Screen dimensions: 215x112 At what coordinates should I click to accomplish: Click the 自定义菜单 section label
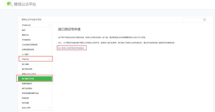click(26, 108)
